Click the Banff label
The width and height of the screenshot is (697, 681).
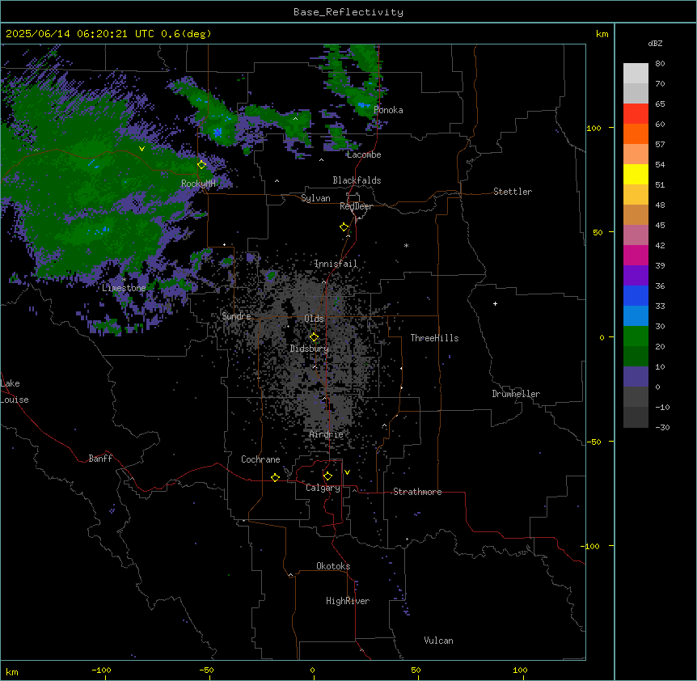coord(100,459)
